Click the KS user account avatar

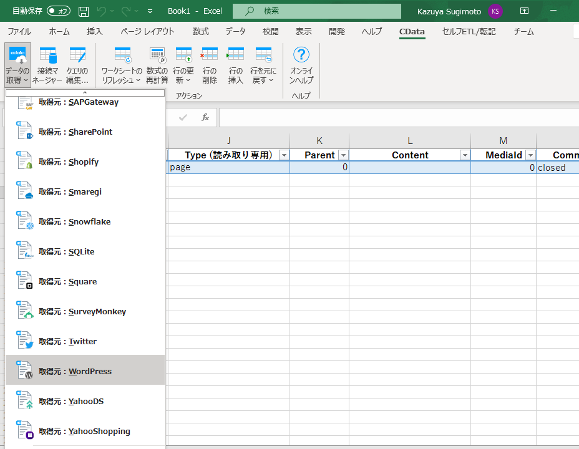coord(495,11)
